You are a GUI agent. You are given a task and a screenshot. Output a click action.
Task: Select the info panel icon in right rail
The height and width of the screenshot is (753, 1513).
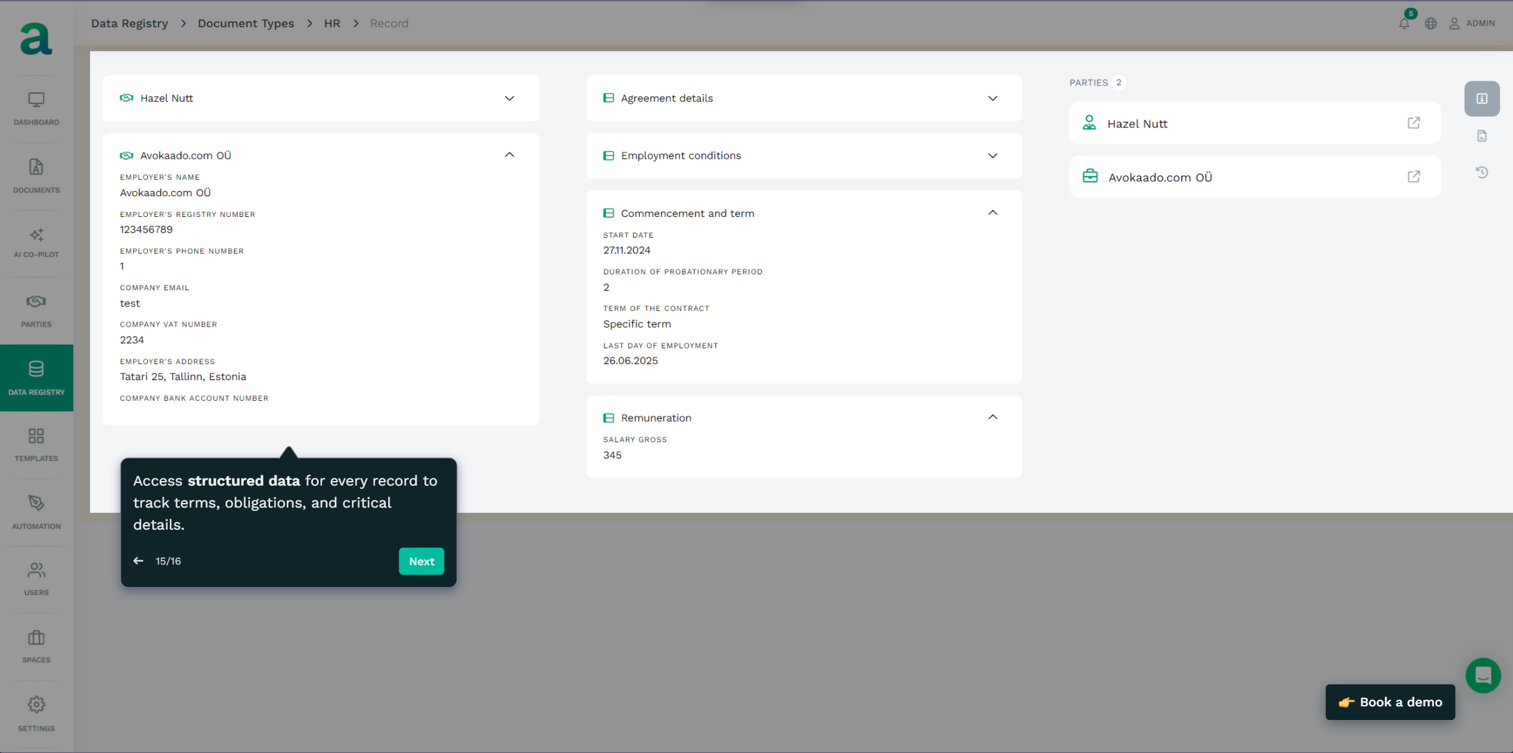[1481, 98]
